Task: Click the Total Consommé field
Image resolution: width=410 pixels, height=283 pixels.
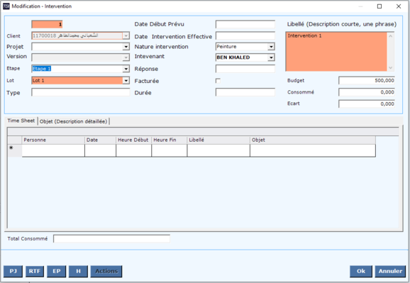Action: coord(111,238)
